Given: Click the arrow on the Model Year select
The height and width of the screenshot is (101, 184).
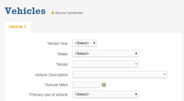Looking at the screenshot, I should pyautogui.click(x=94, y=43).
